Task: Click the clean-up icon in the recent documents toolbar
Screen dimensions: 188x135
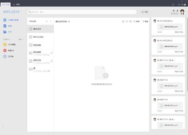Action: pyautogui.click(x=123, y=21)
